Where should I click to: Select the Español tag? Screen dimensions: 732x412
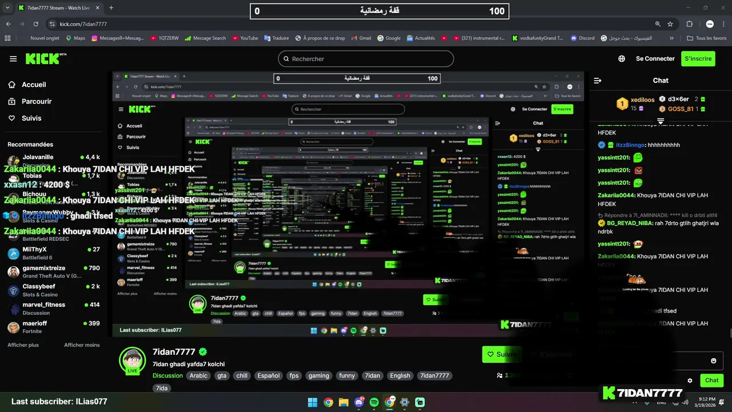[268, 376]
